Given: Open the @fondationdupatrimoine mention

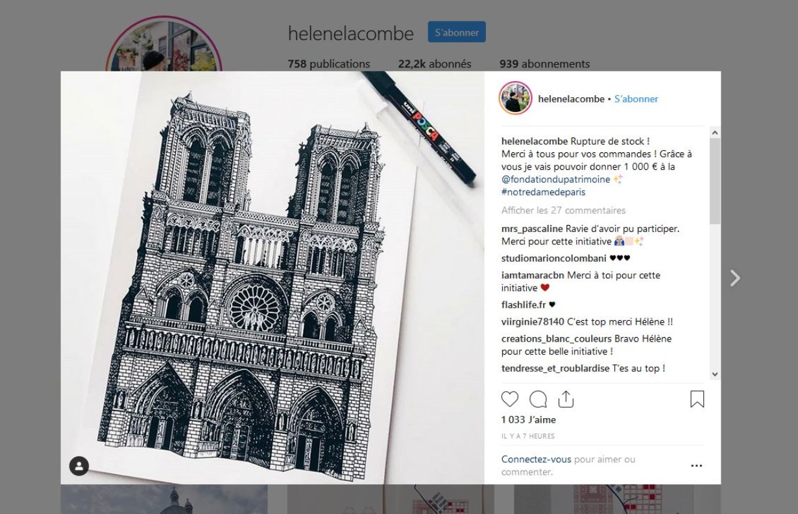Looking at the screenshot, I should [555, 180].
